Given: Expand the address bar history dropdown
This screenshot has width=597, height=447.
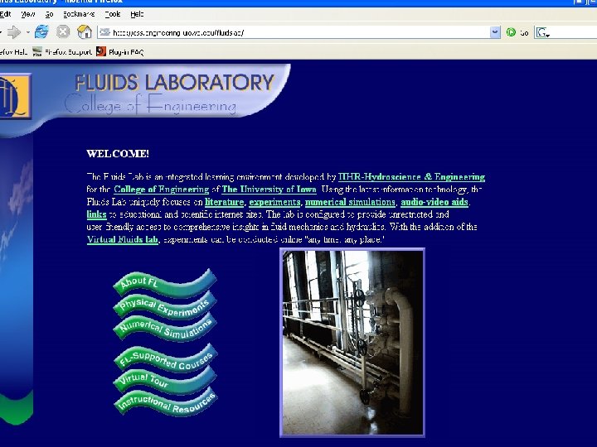Looking at the screenshot, I should (495, 32).
